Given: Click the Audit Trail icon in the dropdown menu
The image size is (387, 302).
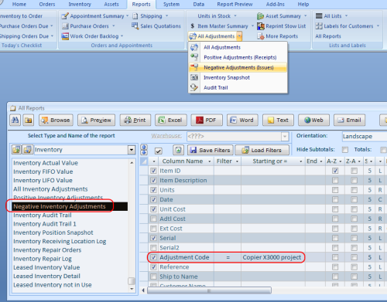Looking at the screenshot, I should (194, 87).
